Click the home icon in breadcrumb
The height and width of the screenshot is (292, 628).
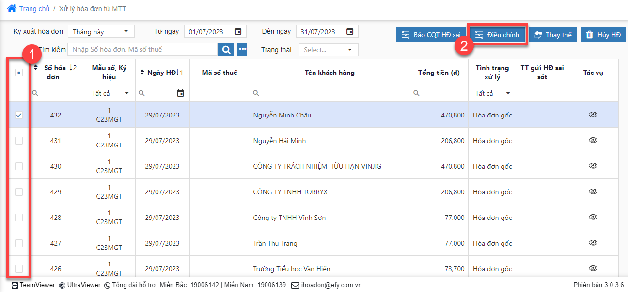[x=12, y=8]
